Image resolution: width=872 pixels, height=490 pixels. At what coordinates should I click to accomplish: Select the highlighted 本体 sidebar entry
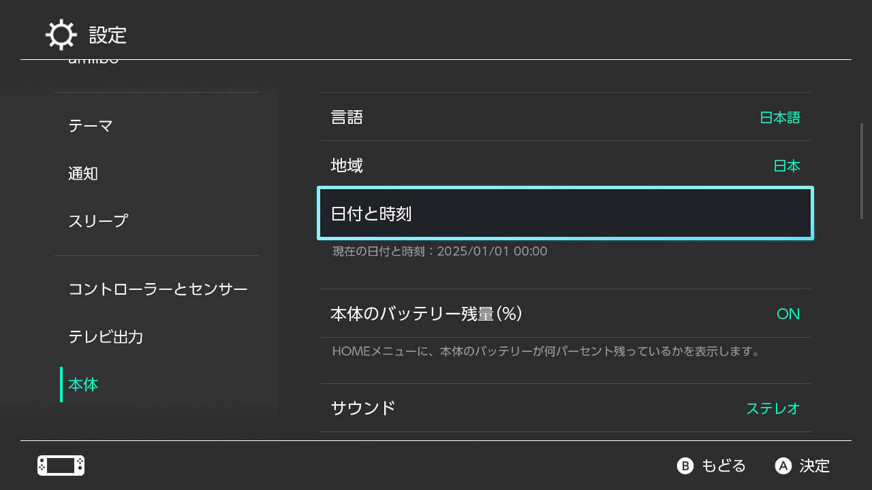click(82, 384)
